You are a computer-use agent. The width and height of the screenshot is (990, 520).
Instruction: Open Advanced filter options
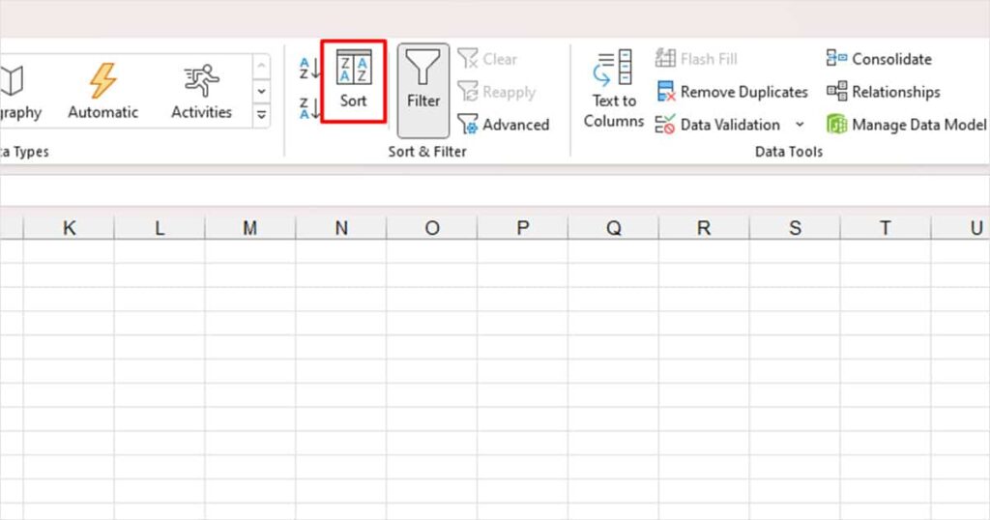coord(503,125)
